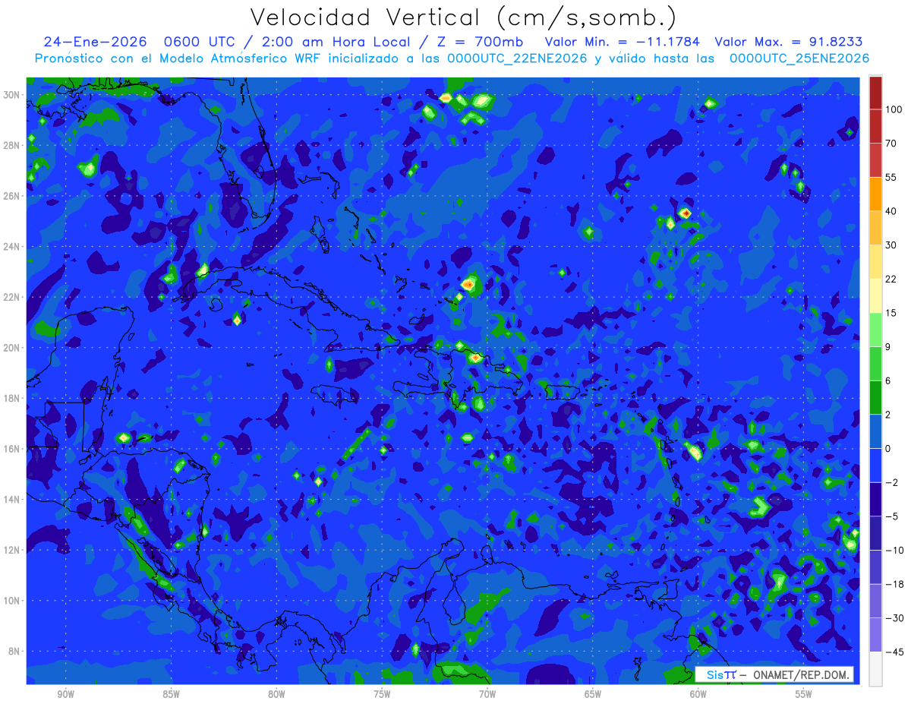Select valid-until time '0000UTC_25ENE2026'
This screenshot has height=704, width=911.
coord(799,58)
